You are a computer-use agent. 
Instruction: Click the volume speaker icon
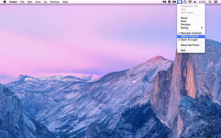195,2
